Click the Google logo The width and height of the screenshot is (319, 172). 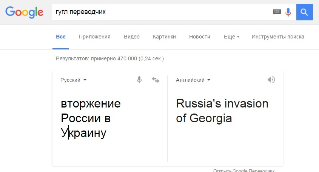click(24, 12)
